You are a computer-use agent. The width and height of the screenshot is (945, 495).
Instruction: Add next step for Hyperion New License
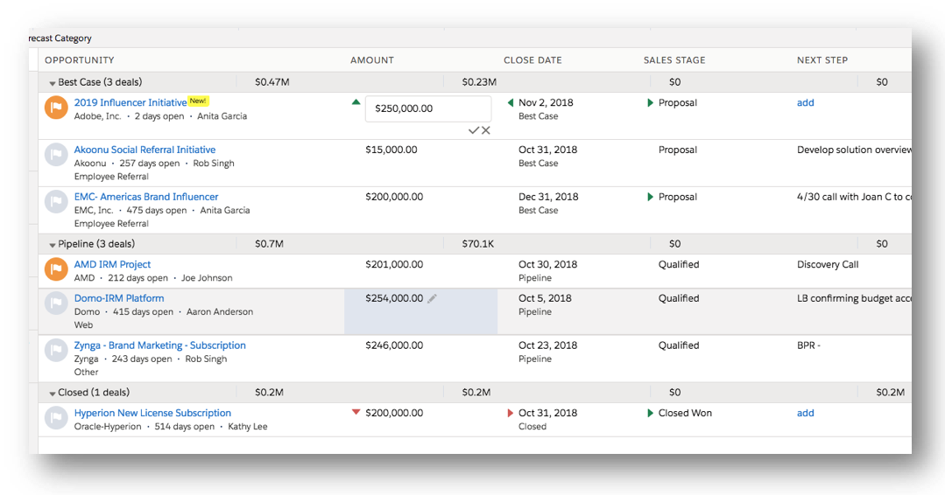pos(805,413)
